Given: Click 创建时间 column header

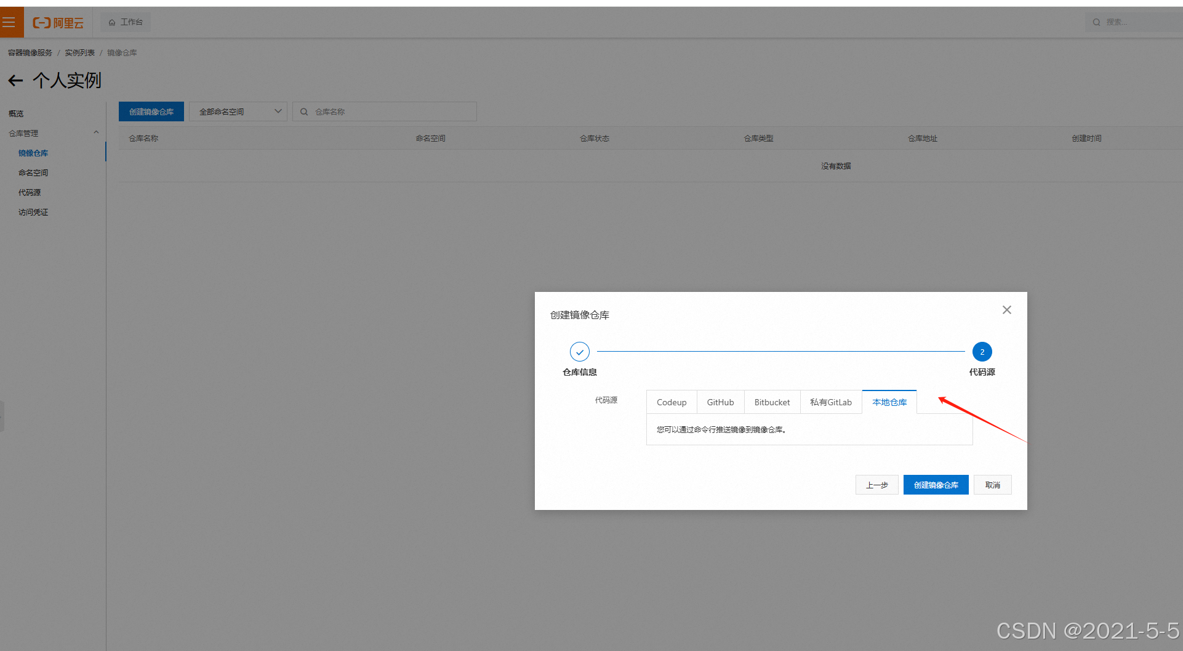Looking at the screenshot, I should coord(1086,139).
